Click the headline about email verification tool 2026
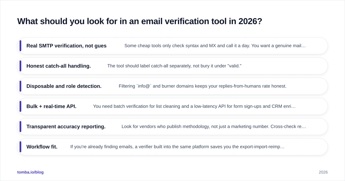The height and width of the screenshot is (181, 345). [x=140, y=21]
